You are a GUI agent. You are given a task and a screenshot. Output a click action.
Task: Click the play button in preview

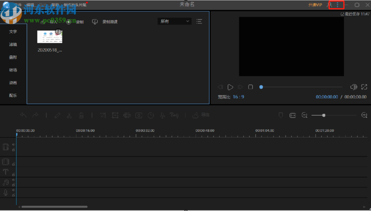pos(230,87)
